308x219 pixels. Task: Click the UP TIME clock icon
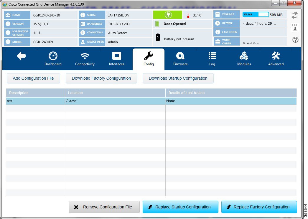click(x=218, y=23)
